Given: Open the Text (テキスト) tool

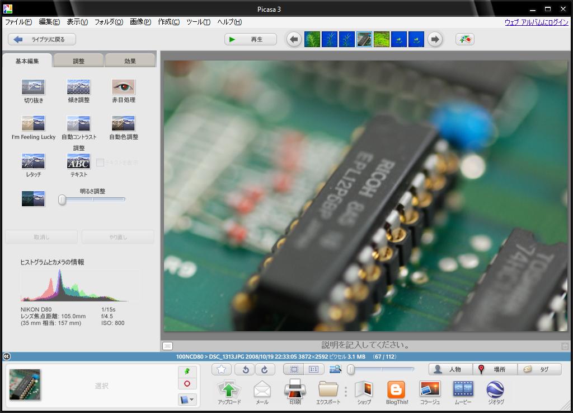Looking at the screenshot, I should (78, 161).
